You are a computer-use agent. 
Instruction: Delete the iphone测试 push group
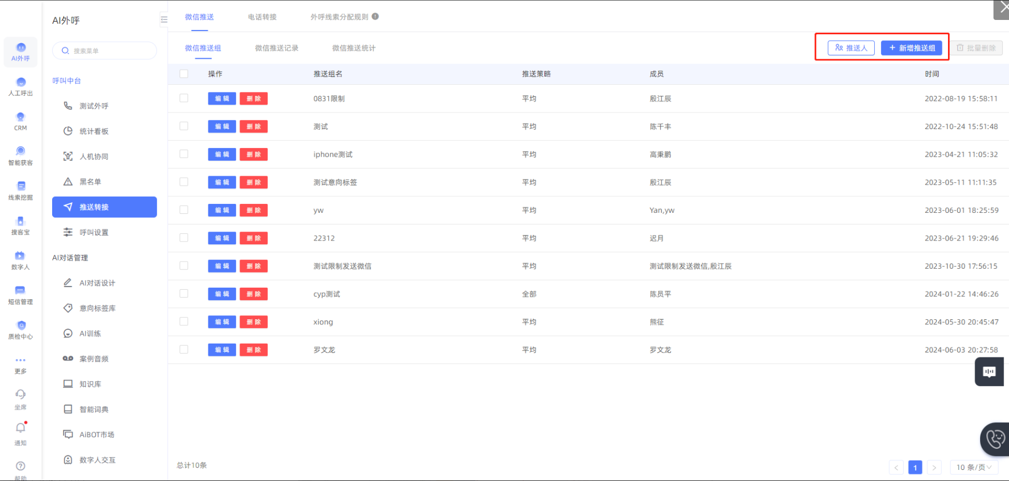tap(253, 155)
